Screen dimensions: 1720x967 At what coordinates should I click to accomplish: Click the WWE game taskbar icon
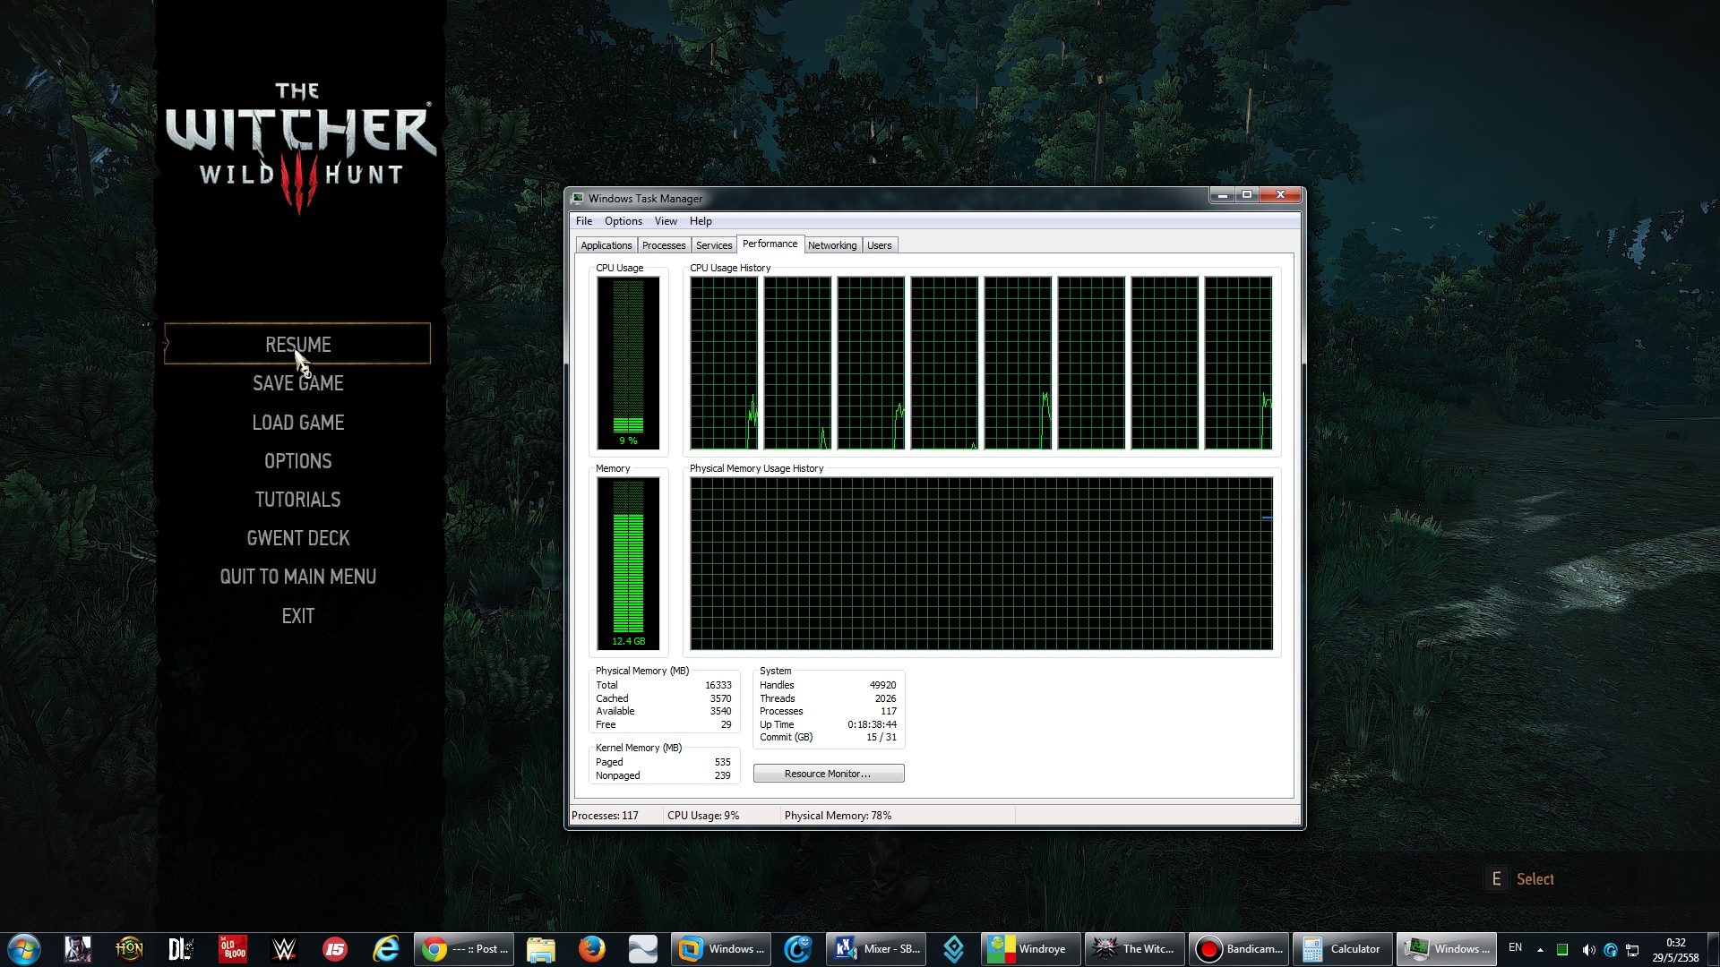(x=284, y=949)
